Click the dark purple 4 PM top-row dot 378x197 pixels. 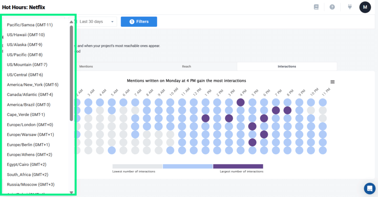pyautogui.click(x=241, y=102)
